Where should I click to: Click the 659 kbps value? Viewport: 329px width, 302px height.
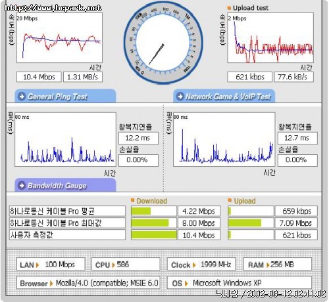(x=296, y=211)
